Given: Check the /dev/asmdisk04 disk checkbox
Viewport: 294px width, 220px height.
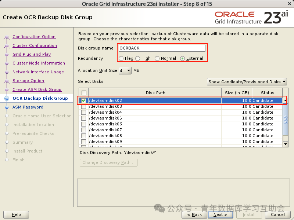Looking at the screenshot, I should point(84,112).
